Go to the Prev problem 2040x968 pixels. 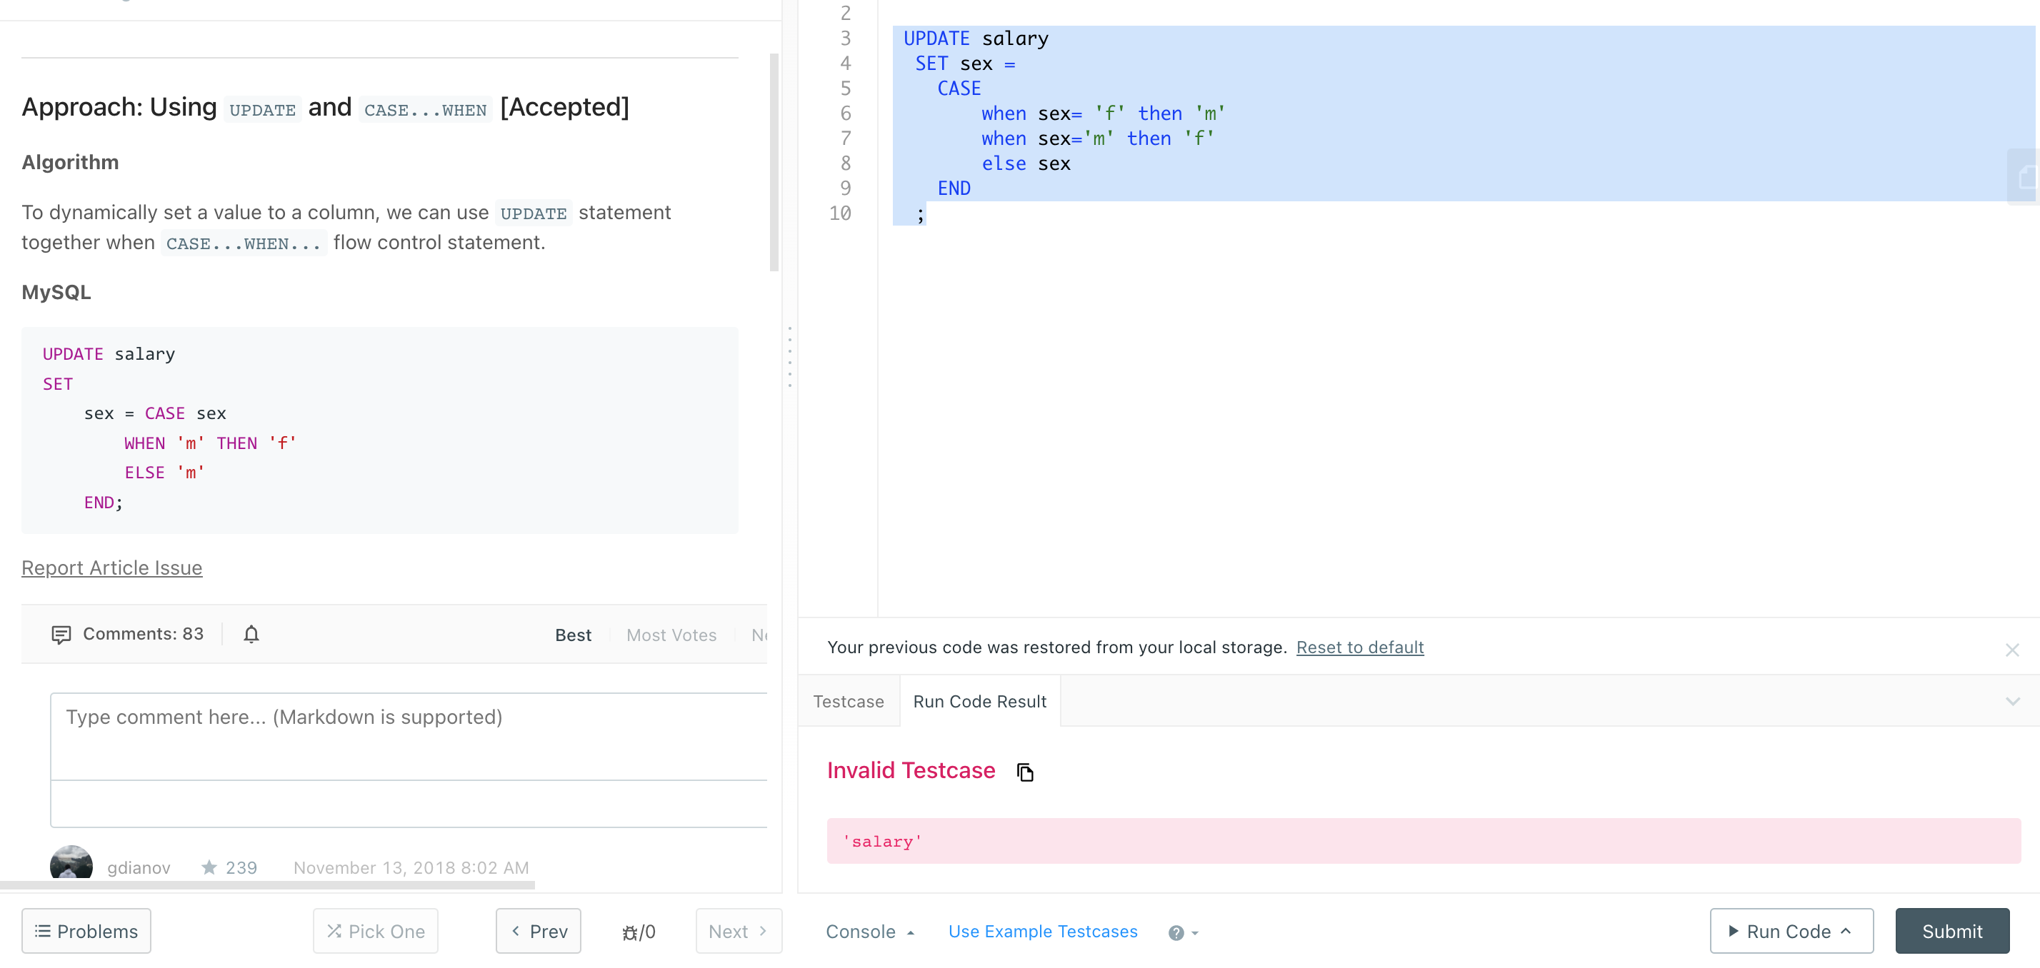click(539, 932)
